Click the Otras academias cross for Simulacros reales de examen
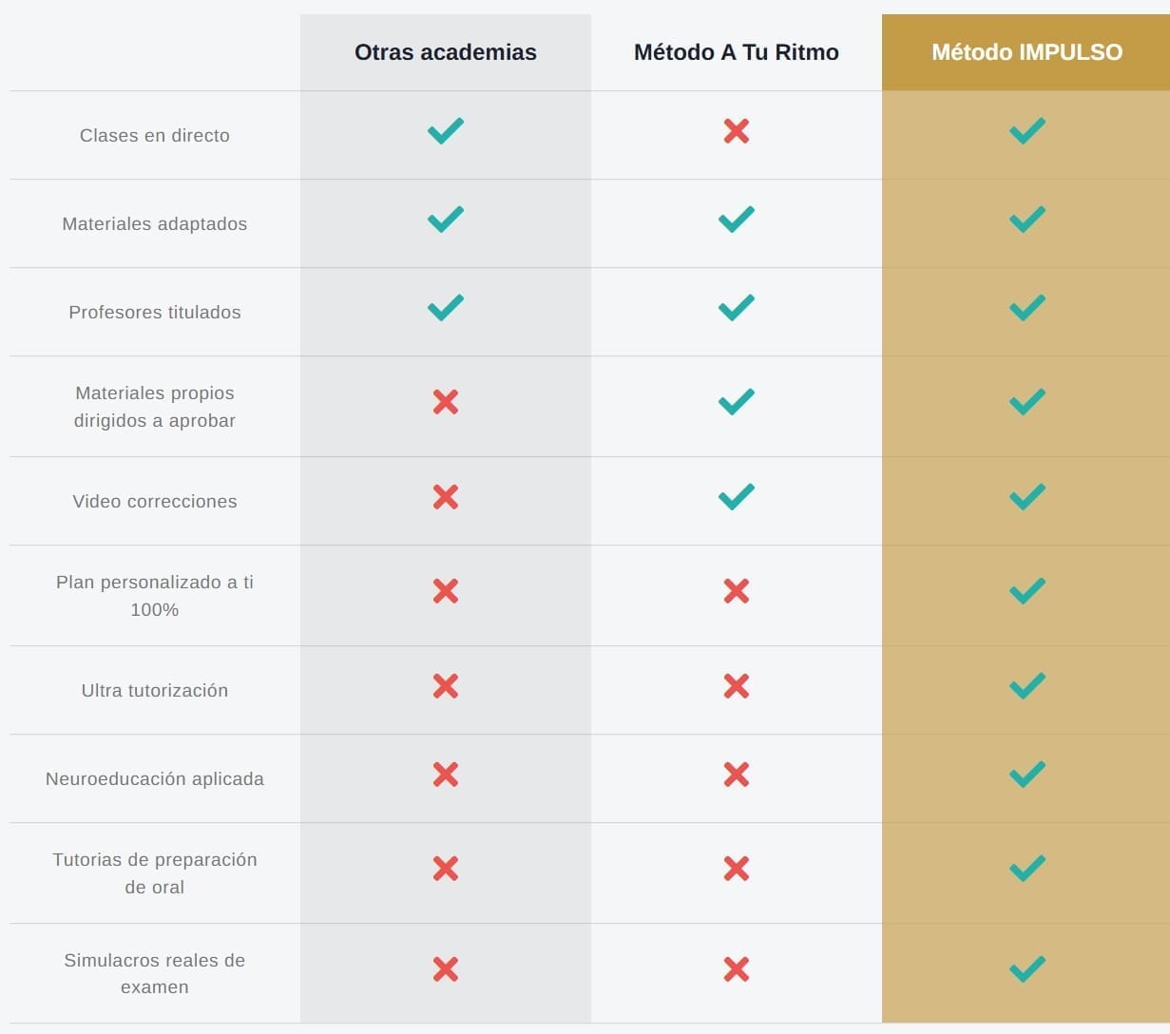1170x1034 pixels. click(x=446, y=969)
